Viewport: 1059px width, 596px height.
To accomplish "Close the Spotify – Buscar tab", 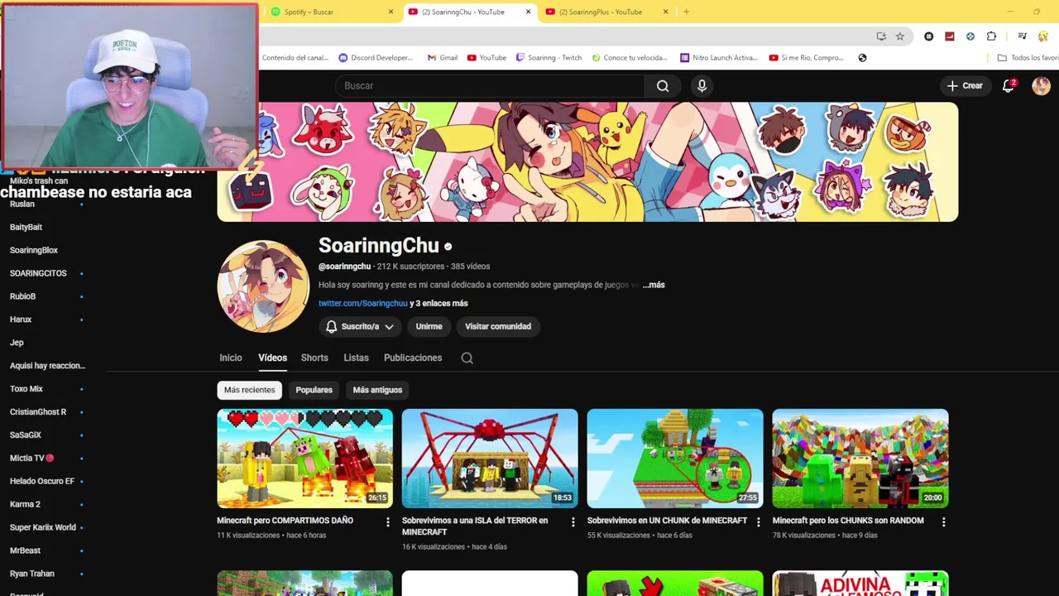I will tap(391, 12).
